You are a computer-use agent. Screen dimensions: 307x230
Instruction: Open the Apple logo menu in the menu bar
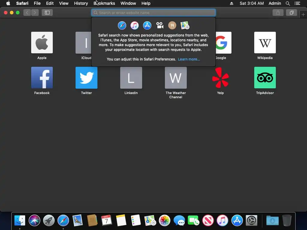tap(8, 3)
